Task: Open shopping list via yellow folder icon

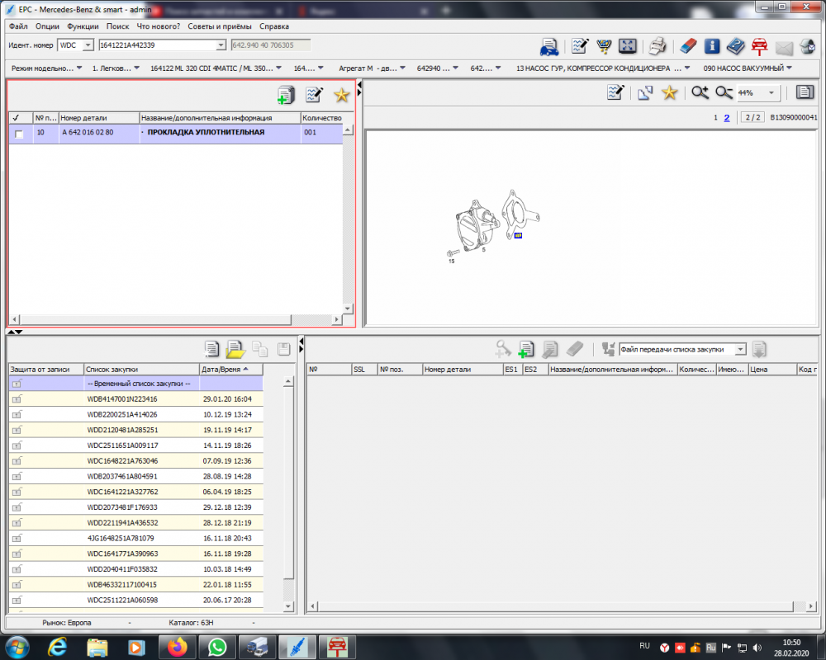Action: pyautogui.click(x=235, y=349)
